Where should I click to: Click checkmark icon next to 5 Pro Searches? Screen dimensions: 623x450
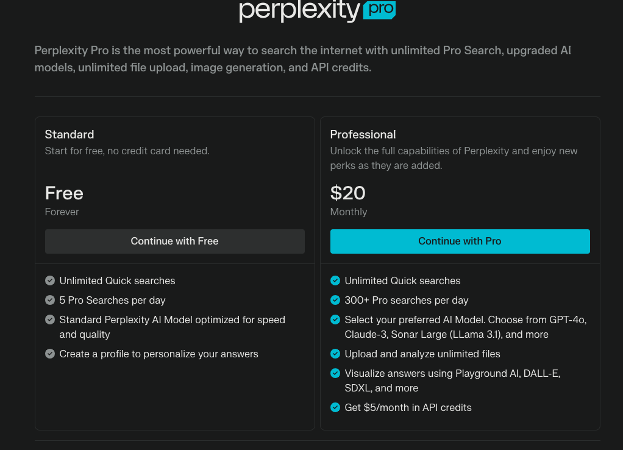[50, 300]
